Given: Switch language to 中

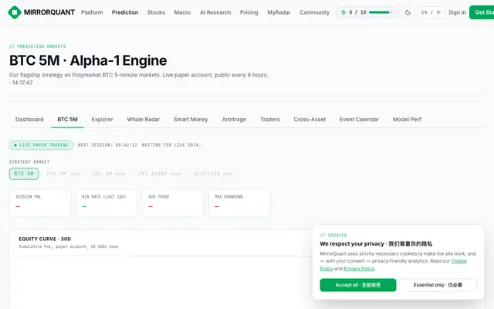Looking at the screenshot, I should coord(438,12).
